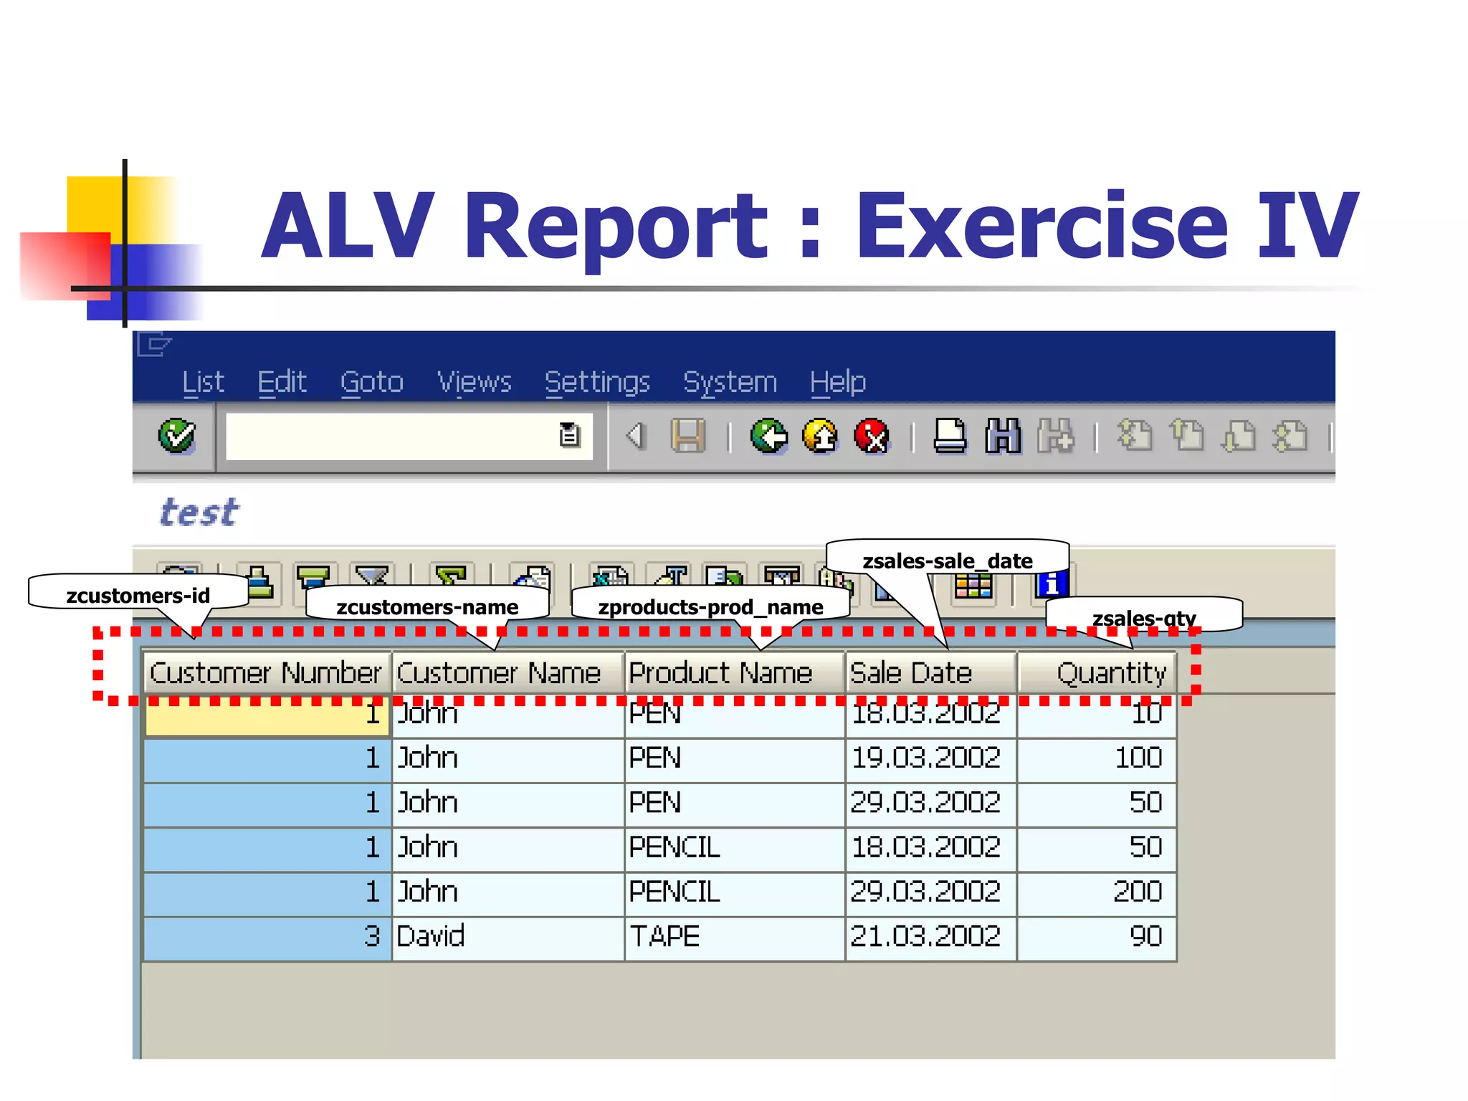Open Find with the binoculars icon
1468x1101 pixels.
point(1003,436)
